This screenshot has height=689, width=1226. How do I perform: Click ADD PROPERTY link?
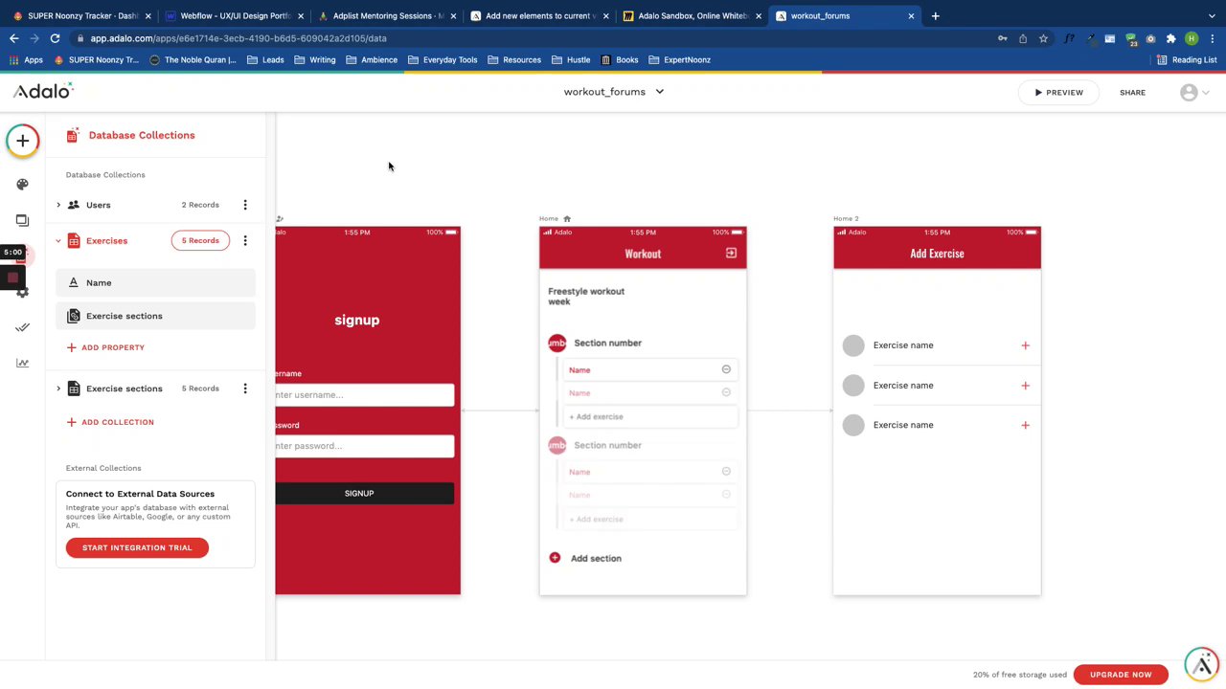pyautogui.click(x=105, y=347)
